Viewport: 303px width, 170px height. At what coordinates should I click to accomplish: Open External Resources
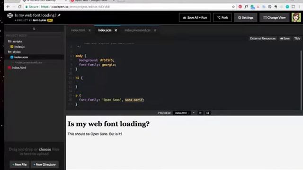tap(263, 39)
